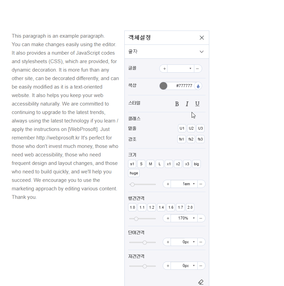
Task: Open the 170% line height dropdown
Action: [x=184, y=218]
